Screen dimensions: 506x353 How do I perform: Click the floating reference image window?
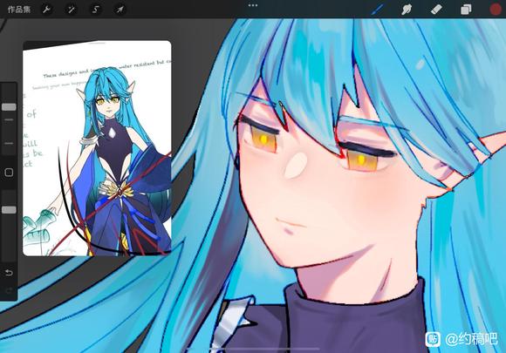pyautogui.click(x=97, y=148)
